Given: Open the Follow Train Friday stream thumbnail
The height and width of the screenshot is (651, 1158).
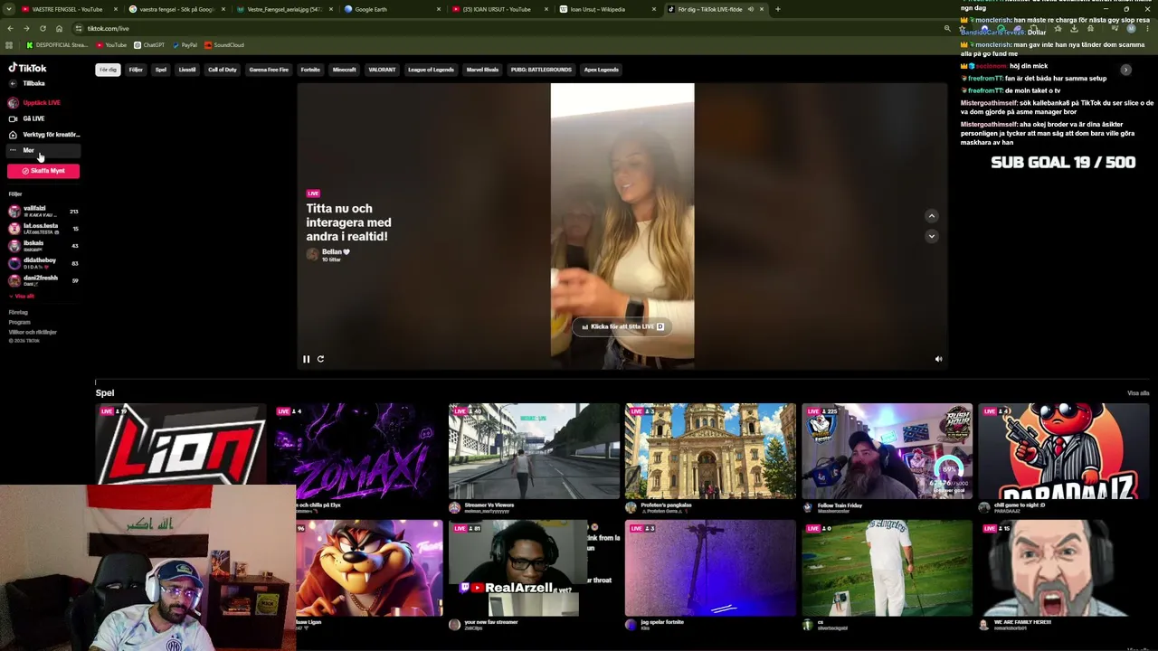Looking at the screenshot, I should 887,451.
